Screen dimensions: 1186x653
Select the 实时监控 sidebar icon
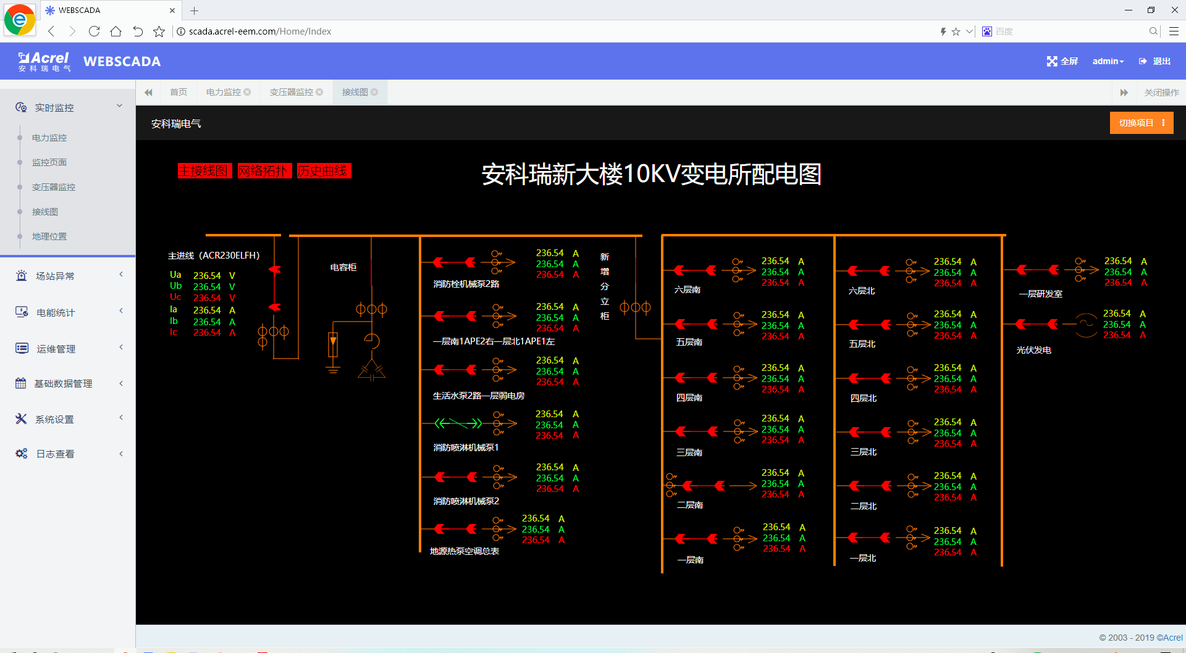coord(20,107)
